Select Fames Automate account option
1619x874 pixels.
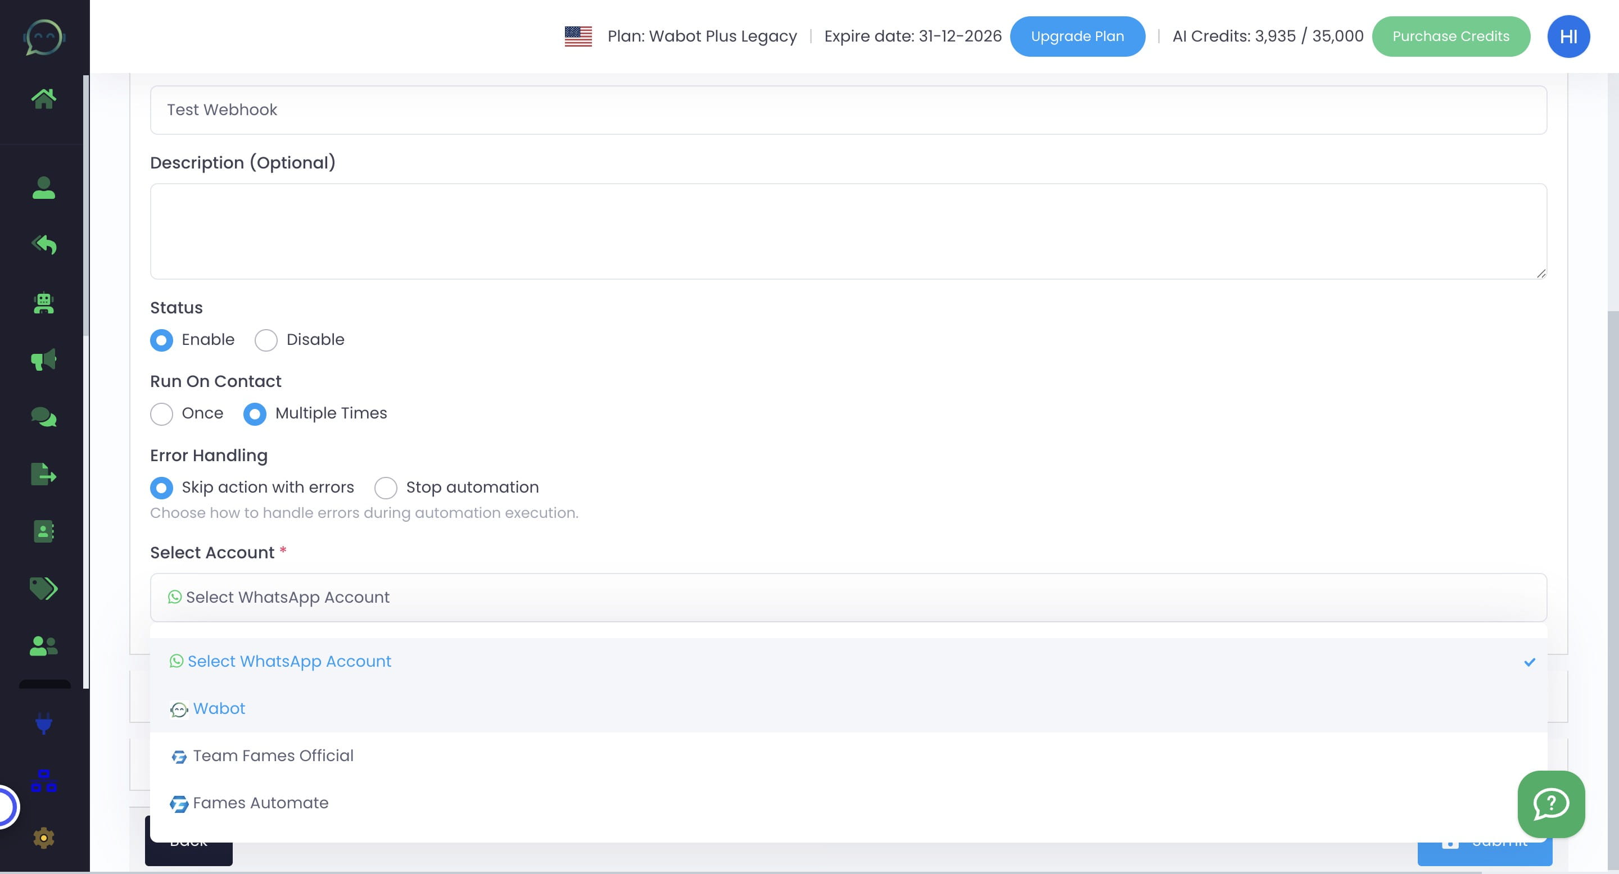click(x=260, y=803)
